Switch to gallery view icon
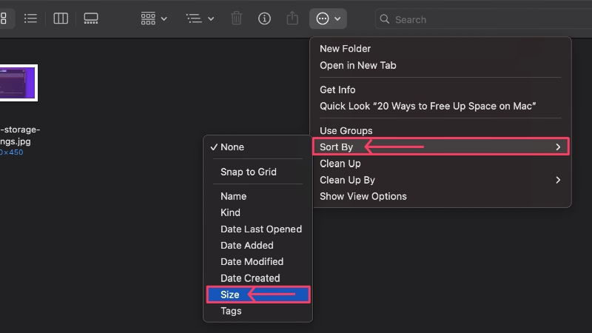Viewport: 592px width, 333px height. pos(90,18)
